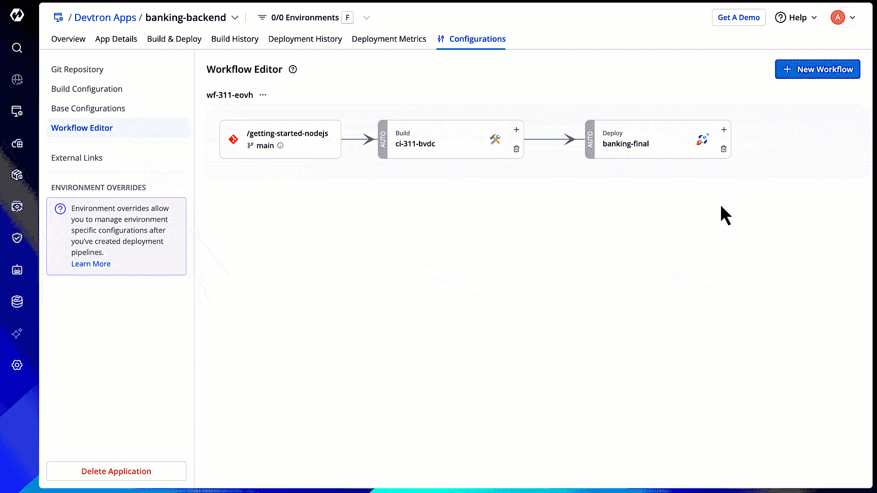Click the search icon in left sidebar

17,48
